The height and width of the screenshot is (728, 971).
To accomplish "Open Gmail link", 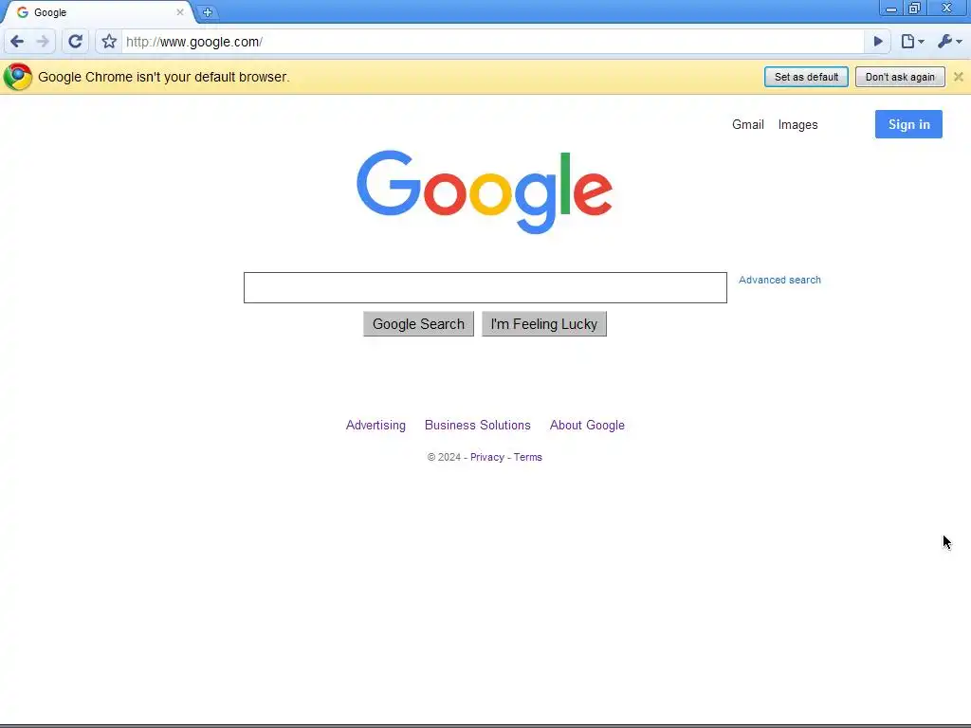I will (747, 124).
